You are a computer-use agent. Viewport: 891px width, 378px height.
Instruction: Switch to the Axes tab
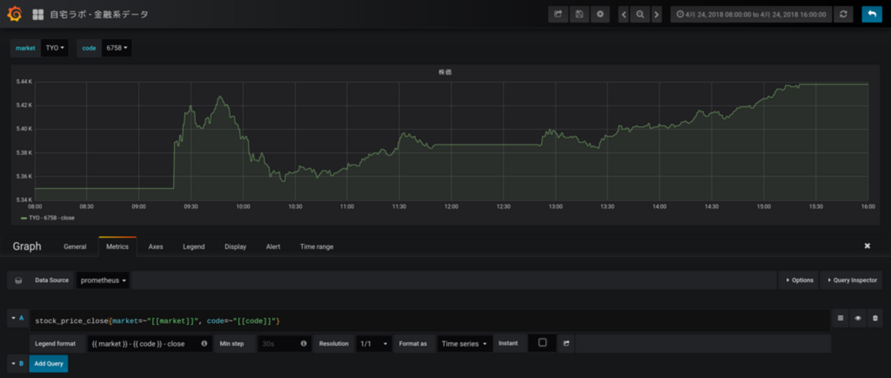pyautogui.click(x=156, y=246)
